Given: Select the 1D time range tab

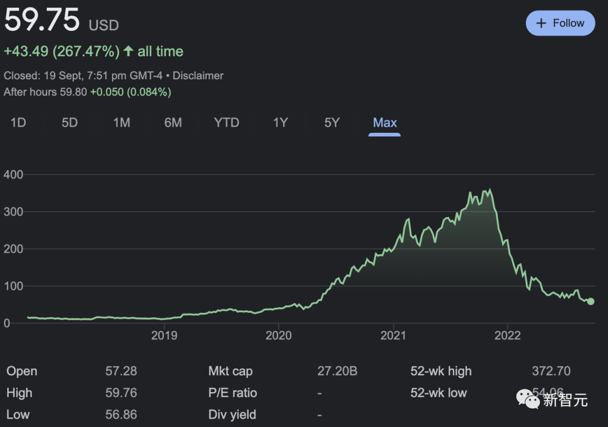Looking at the screenshot, I should point(19,123).
